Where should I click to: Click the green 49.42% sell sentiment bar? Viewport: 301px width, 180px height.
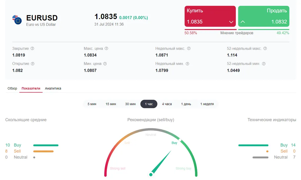click(x=264, y=30)
